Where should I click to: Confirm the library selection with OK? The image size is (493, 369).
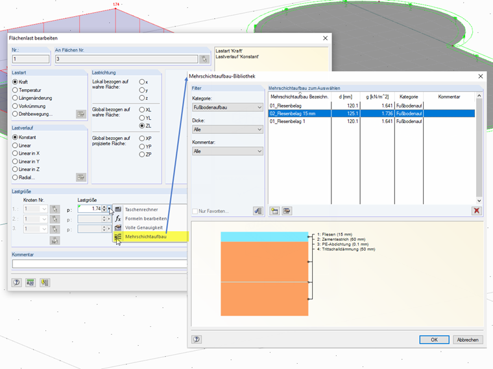coord(434,339)
